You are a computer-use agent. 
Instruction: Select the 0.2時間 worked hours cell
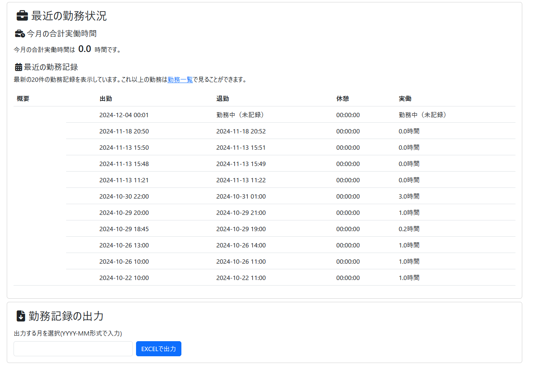(409, 229)
